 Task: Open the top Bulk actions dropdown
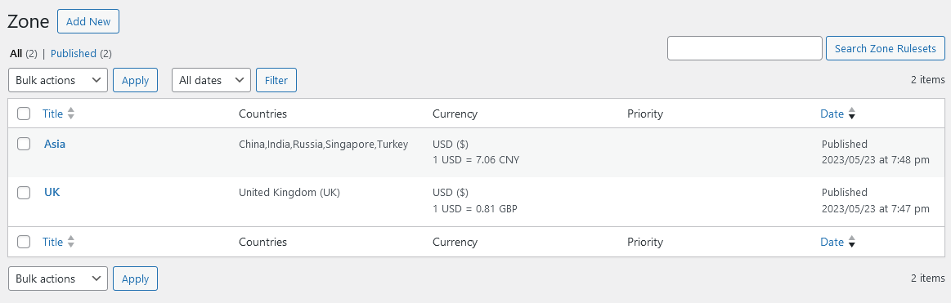(x=58, y=80)
